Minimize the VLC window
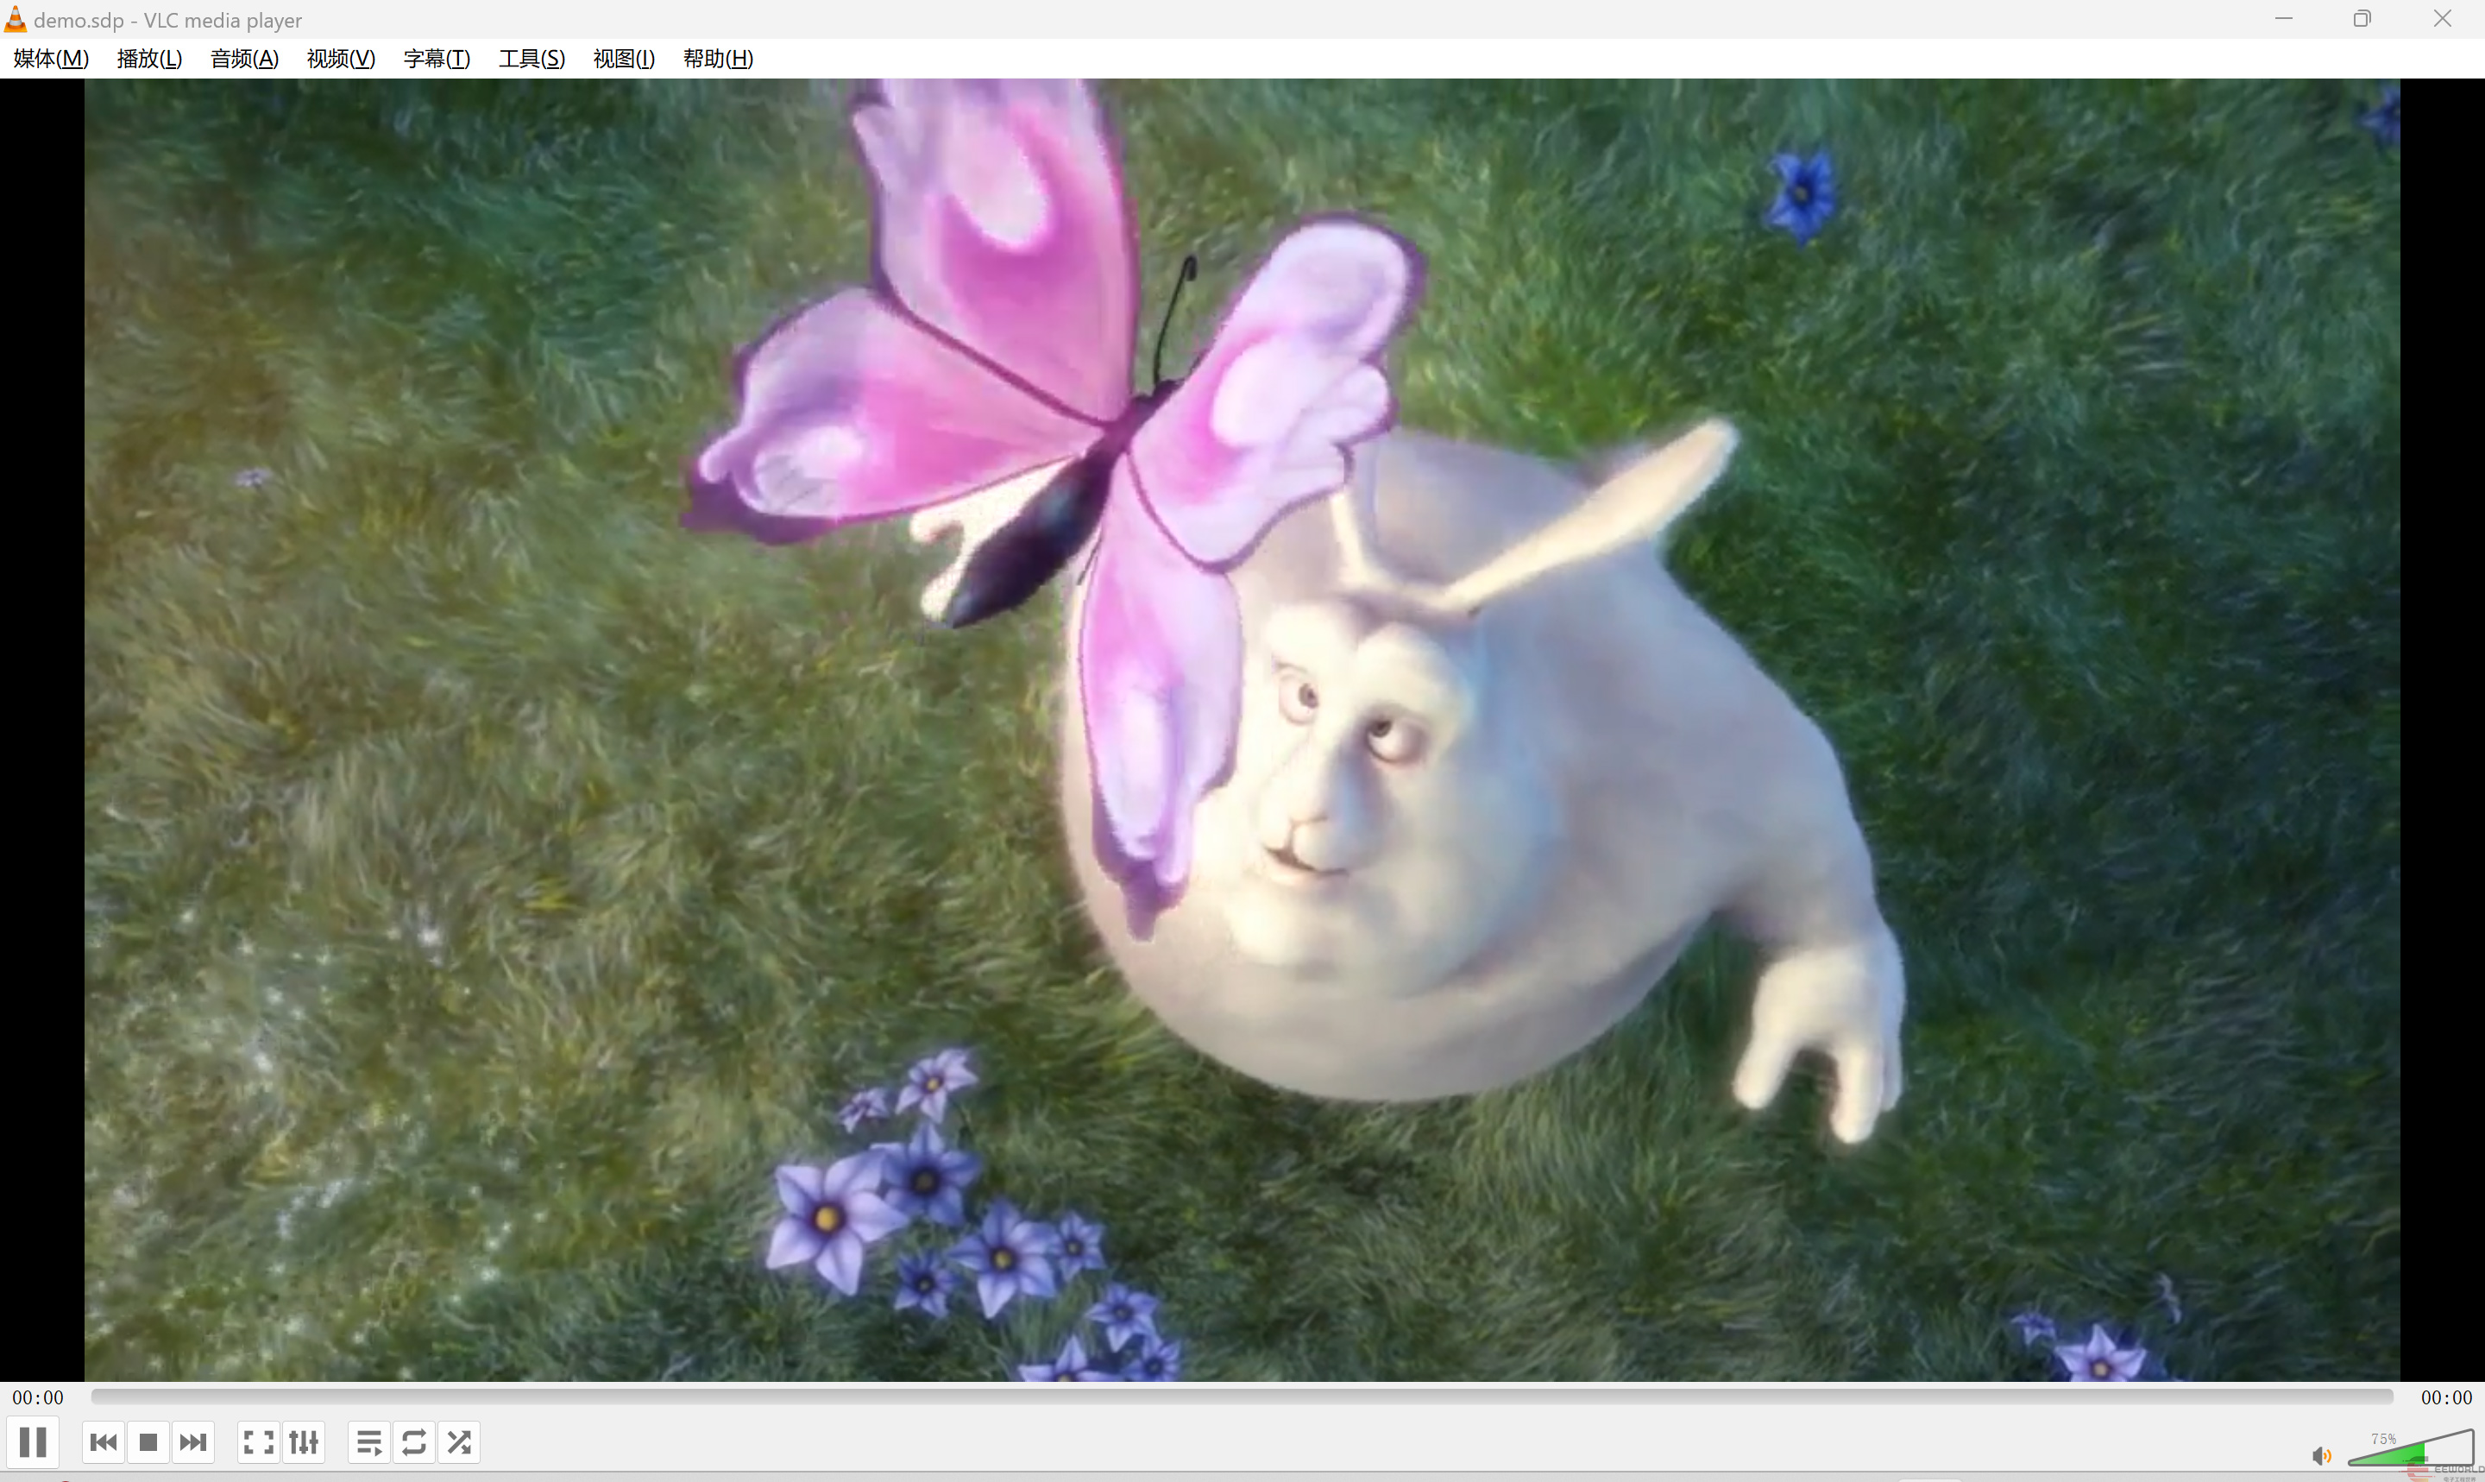 [x=2283, y=19]
